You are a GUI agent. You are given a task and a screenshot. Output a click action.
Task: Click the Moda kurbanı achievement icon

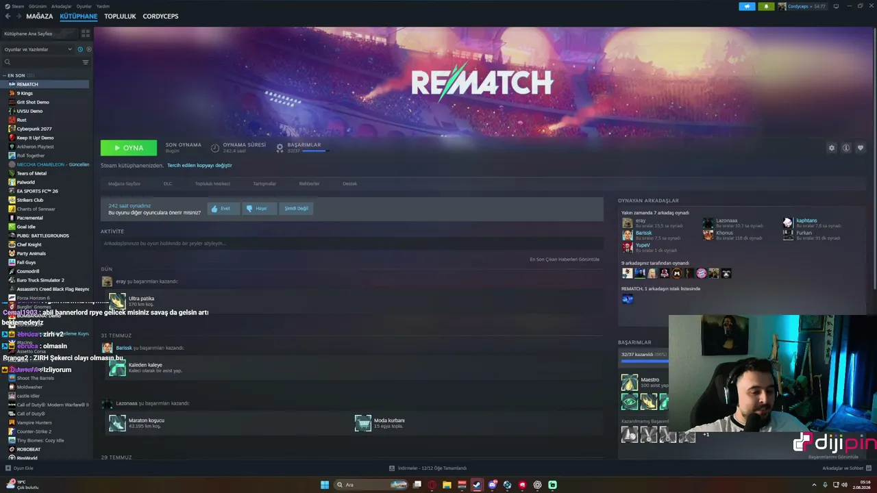[363, 423]
